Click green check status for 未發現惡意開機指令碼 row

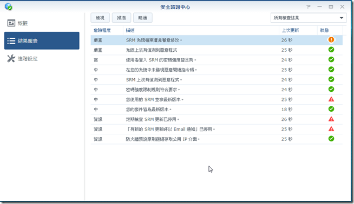(331, 70)
